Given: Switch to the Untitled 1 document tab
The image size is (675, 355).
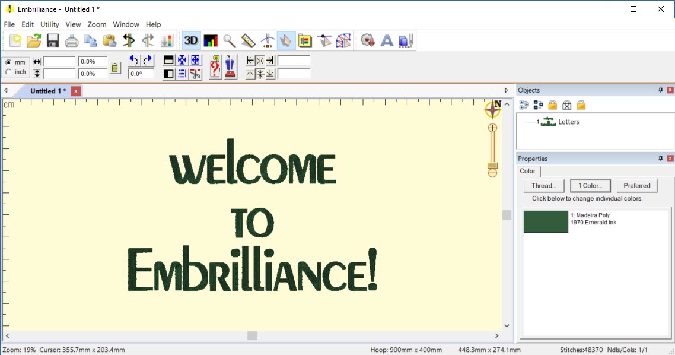Looking at the screenshot, I should (x=47, y=91).
